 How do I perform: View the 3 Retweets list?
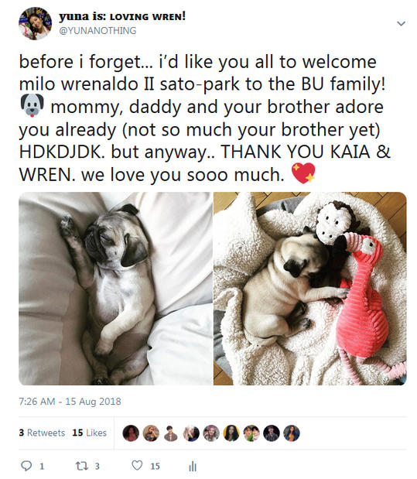click(42, 433)
